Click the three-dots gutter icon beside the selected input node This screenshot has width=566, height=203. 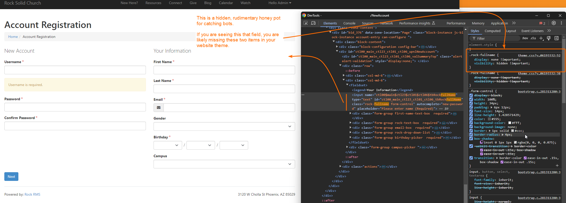pyautogui.click(x=303, y=95)
